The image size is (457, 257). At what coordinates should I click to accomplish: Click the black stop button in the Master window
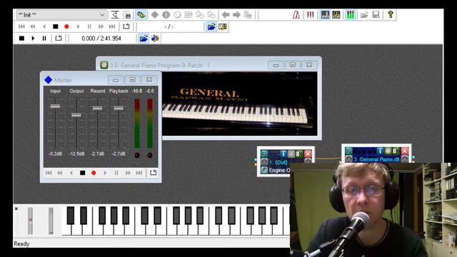pyautogui.click(x=83, y=173)
